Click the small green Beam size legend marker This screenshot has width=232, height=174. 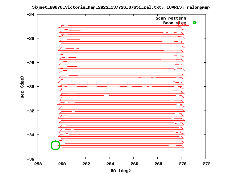195,23
